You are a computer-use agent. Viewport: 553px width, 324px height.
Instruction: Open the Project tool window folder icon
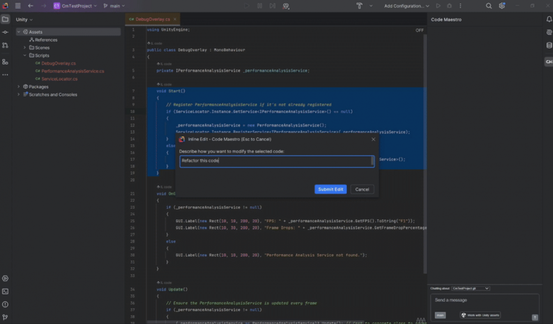(5, 20)
